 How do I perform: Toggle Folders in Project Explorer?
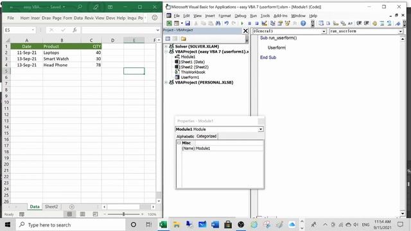pyautogui.click(x=183, y=38)
